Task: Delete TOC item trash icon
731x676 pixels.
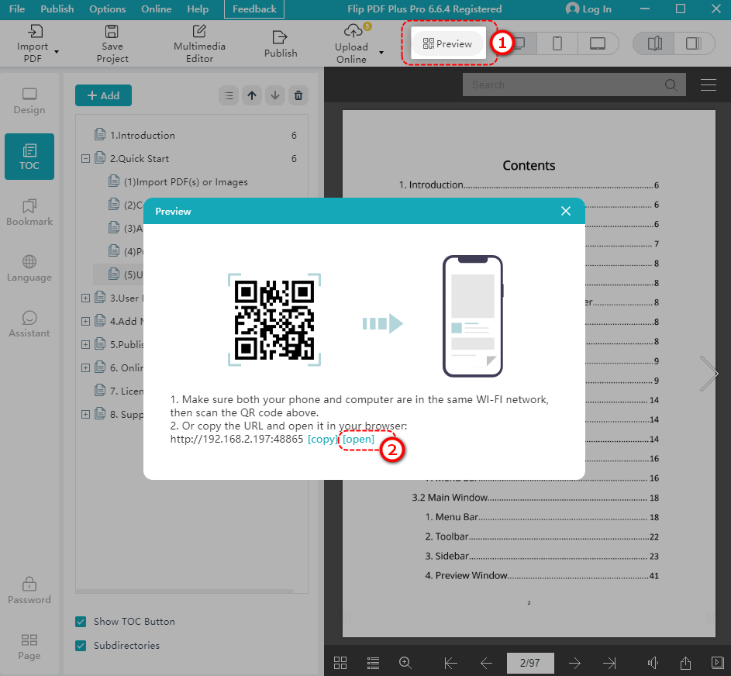Action: point(298,95)
